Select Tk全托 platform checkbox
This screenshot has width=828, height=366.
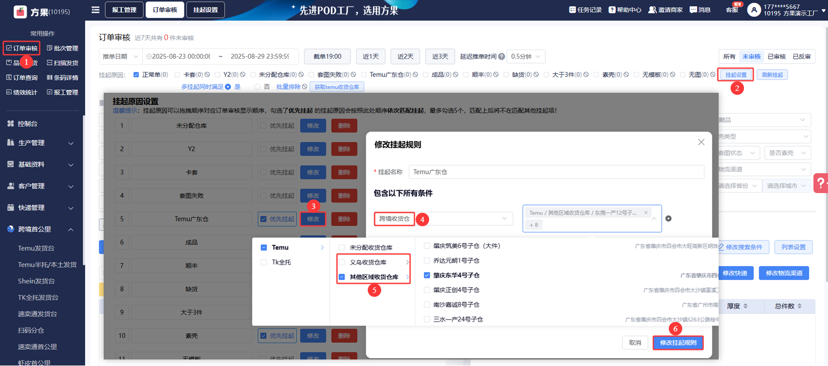point(264,262)
